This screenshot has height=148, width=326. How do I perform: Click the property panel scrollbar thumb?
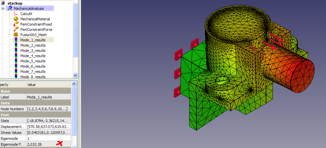coord(74,111)
